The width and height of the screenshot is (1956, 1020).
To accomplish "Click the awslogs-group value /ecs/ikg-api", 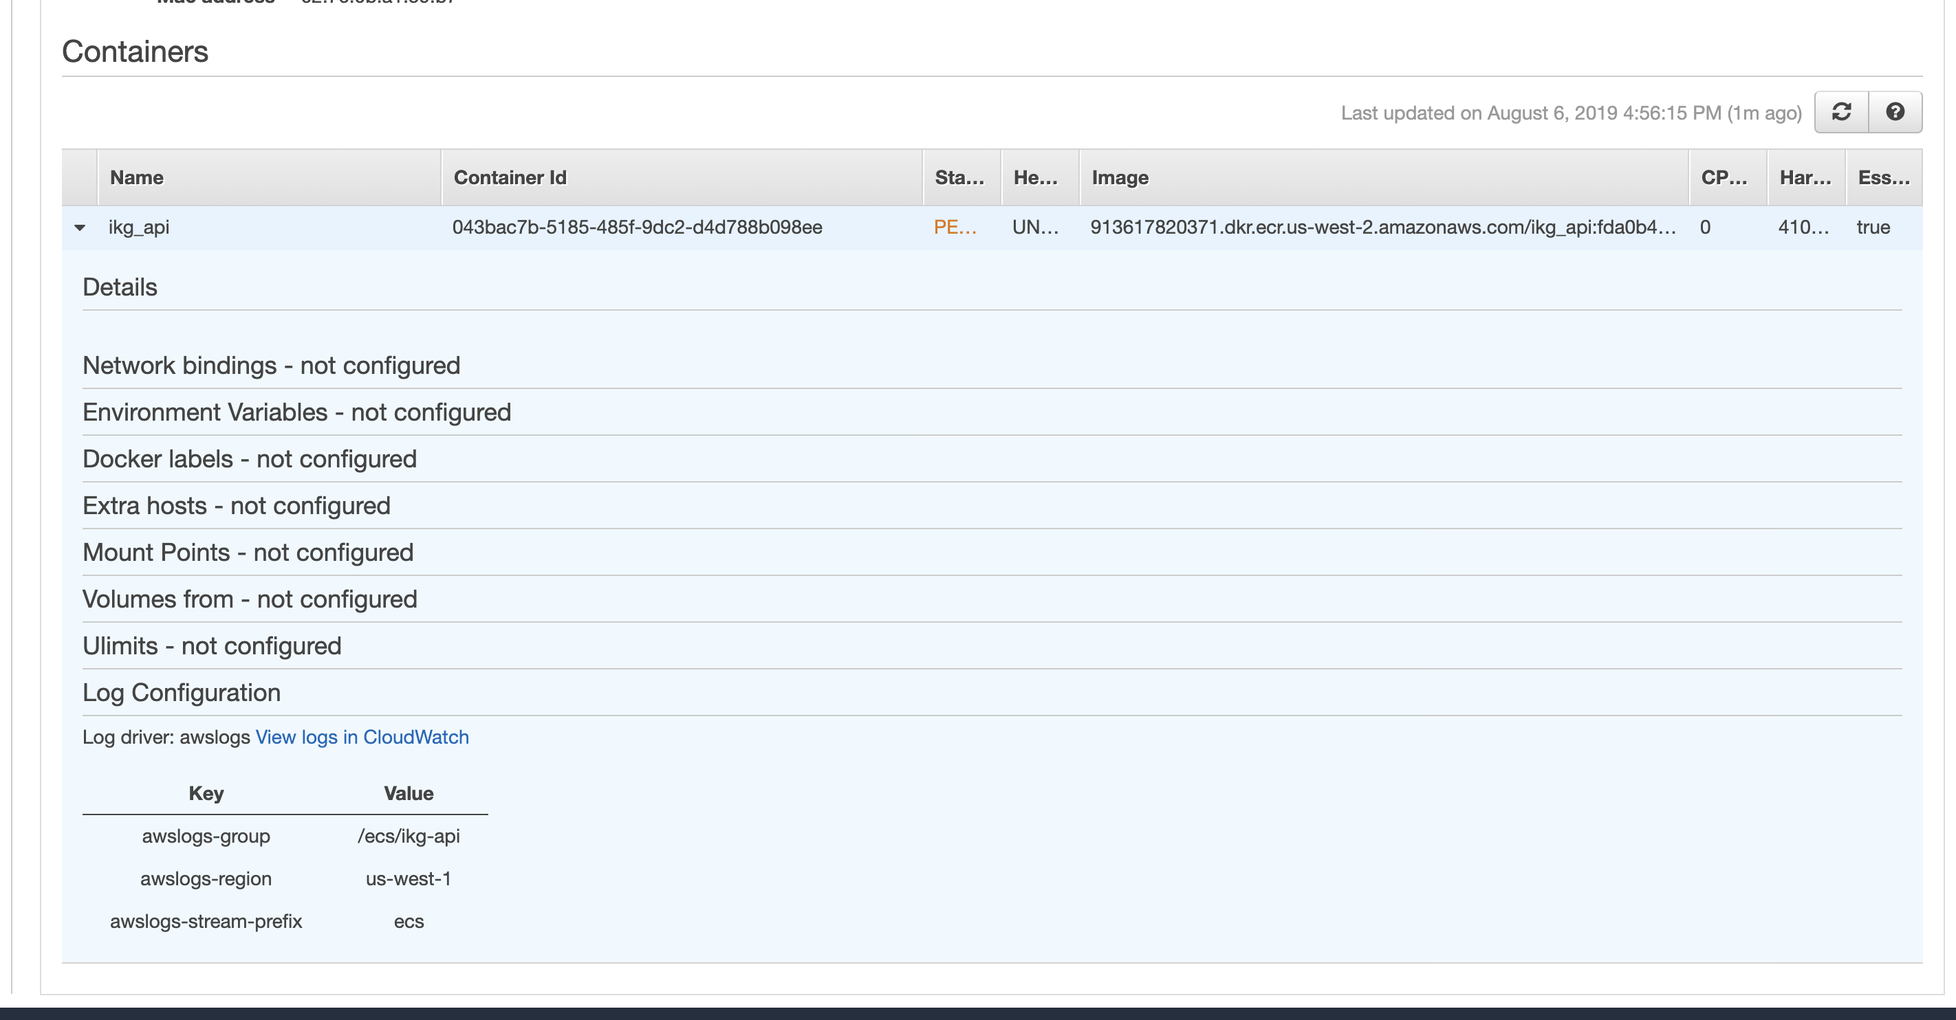I will pos(409,836).
